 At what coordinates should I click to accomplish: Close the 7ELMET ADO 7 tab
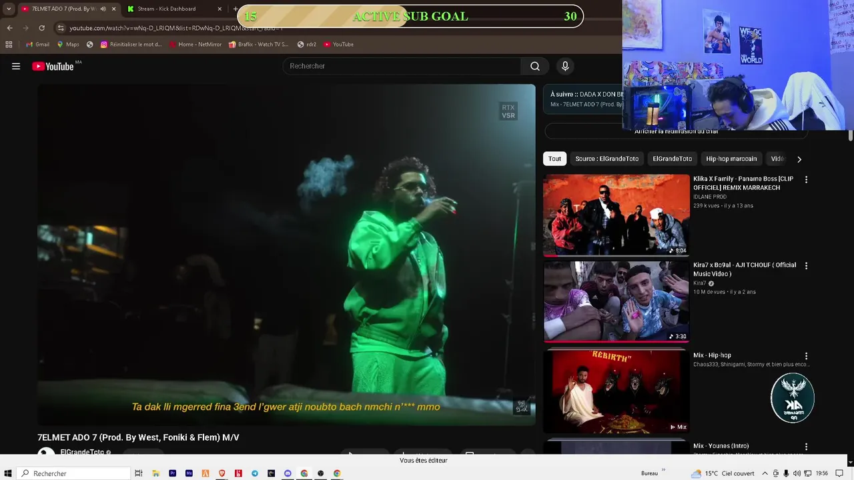(x=113, y=9)
